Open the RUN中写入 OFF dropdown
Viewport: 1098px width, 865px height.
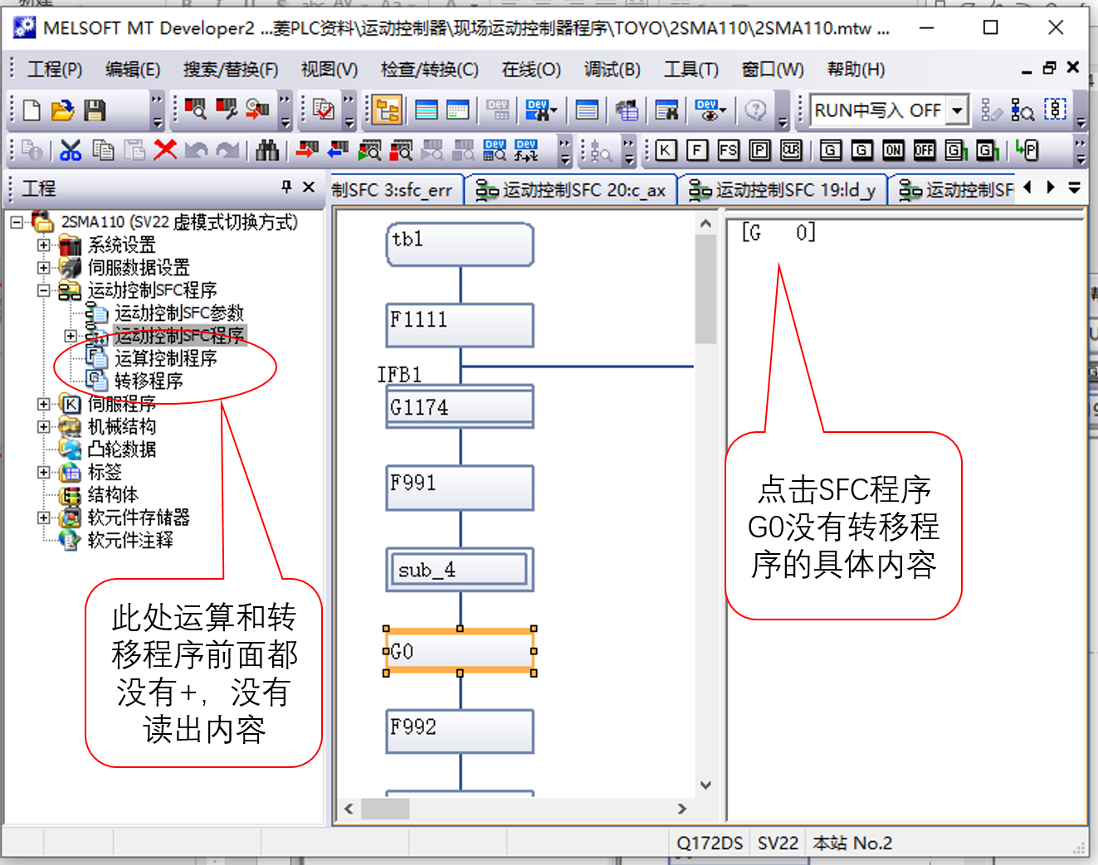[x=958, y=110]
